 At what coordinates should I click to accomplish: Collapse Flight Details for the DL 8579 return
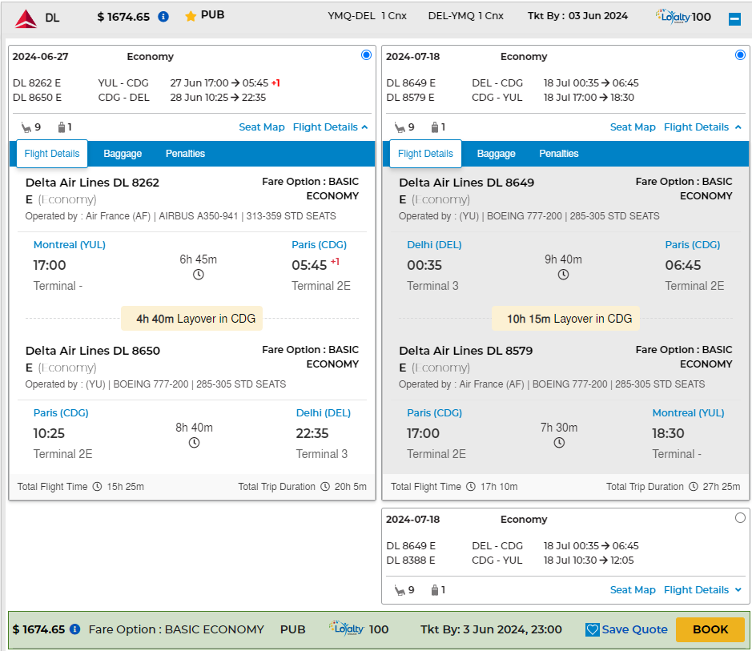[x=702, y=127]
